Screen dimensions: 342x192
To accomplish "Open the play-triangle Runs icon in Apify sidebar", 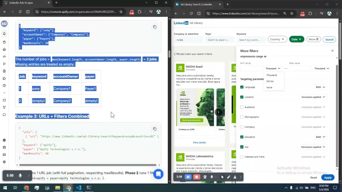I will click(4, 64).
